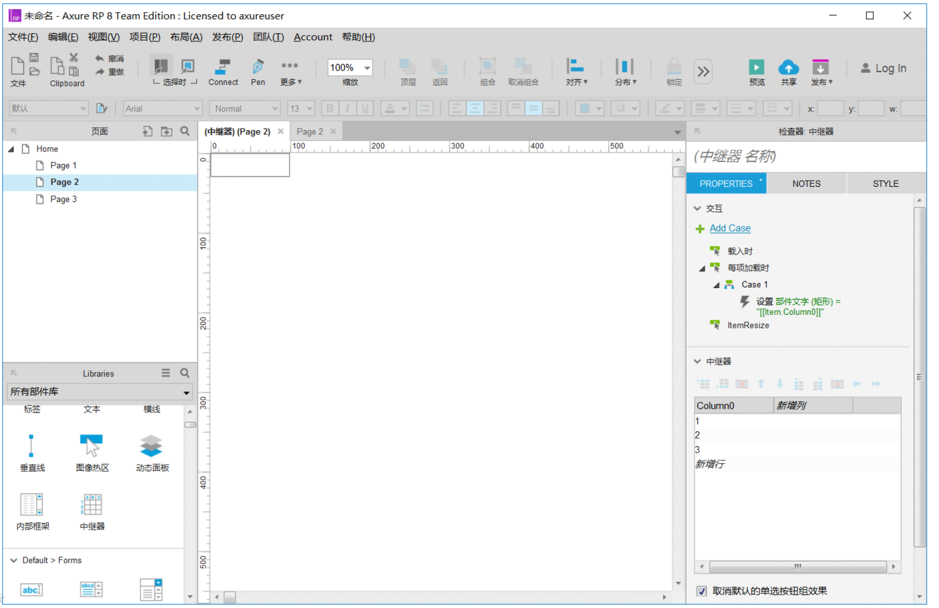Collapse the Case 1 tree node

pyautogui.click(x=717, y=285)
